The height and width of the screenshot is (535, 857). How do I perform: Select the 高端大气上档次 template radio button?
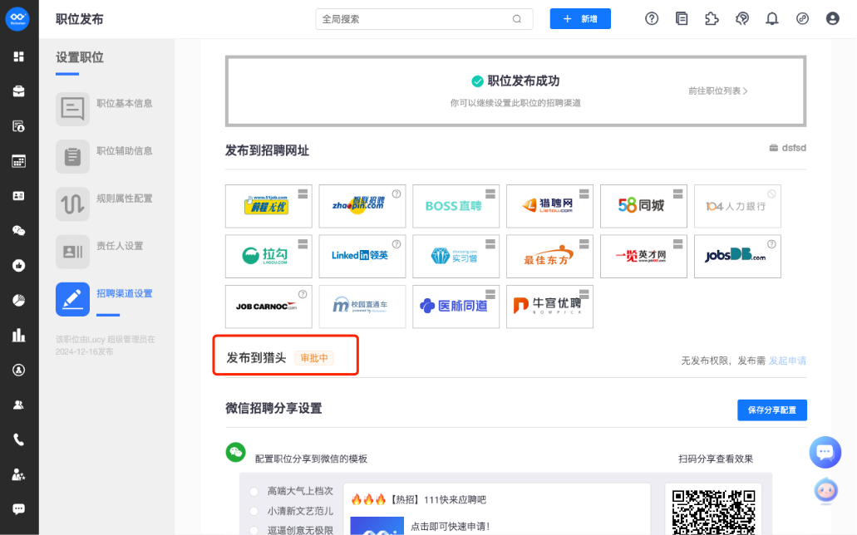coord(254,491)
